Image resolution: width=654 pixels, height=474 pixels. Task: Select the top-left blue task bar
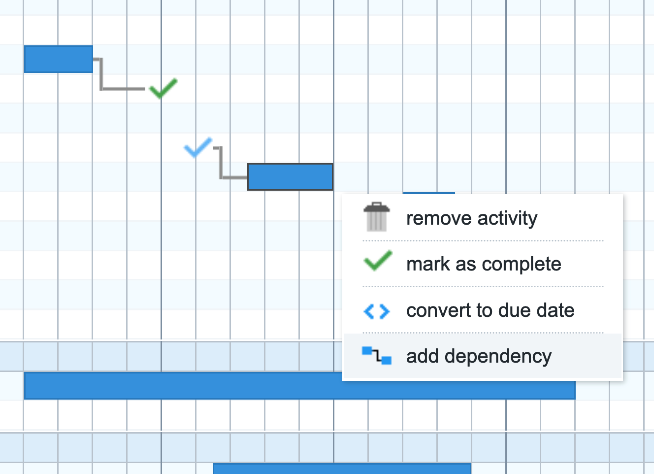click(58, 59)
